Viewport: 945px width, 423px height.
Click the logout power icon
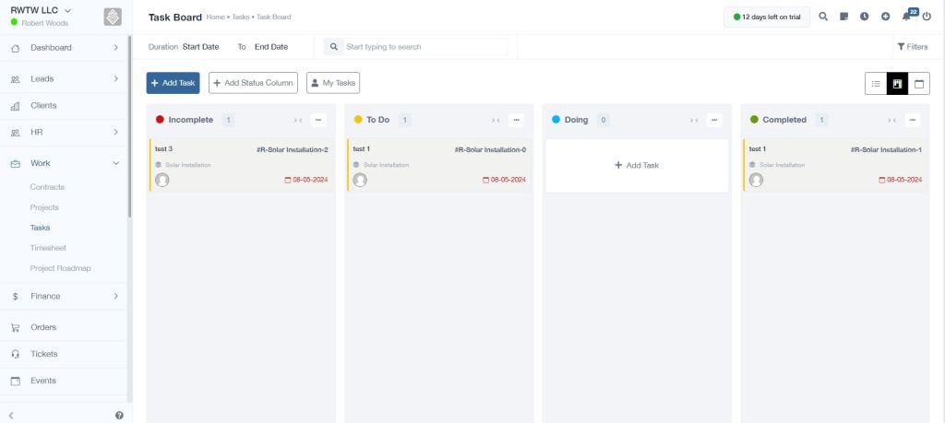coord(927,17)
